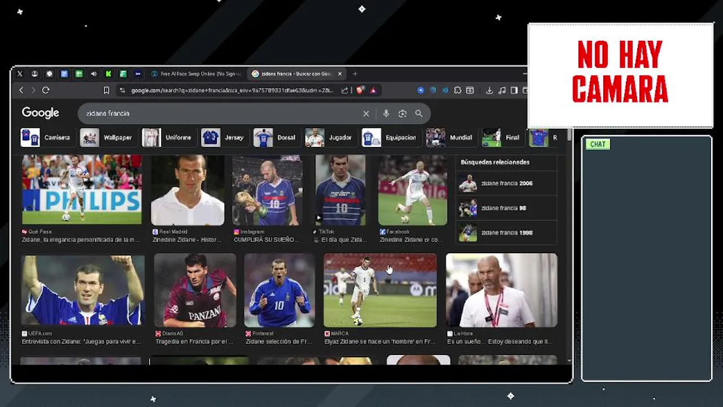Open the extensions puzzle icon

pos(458,90)
